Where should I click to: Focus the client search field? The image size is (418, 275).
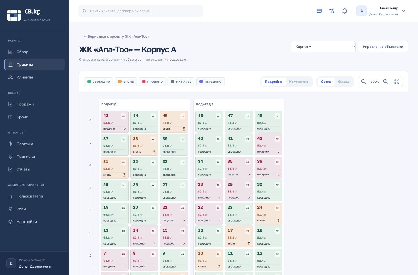[x=141, y=11]
